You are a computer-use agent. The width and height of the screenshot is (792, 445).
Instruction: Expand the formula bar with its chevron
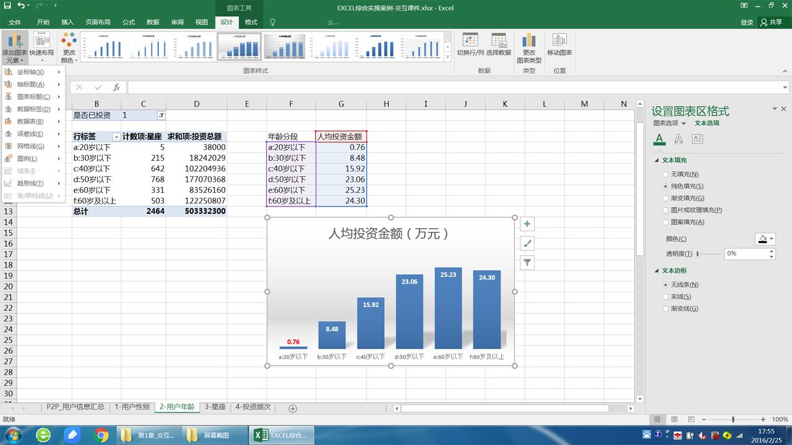[785, 88]
